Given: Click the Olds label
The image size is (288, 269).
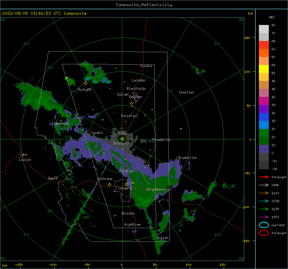Looking at the screenshot, I should click(x=122, y=133).
